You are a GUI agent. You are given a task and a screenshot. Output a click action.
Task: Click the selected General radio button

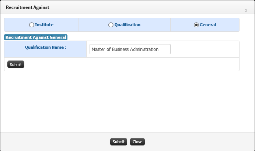[x=196, y=25]
